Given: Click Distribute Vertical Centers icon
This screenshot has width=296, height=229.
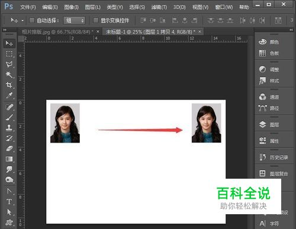Looking at the screenshot, I should click(220, 20).
